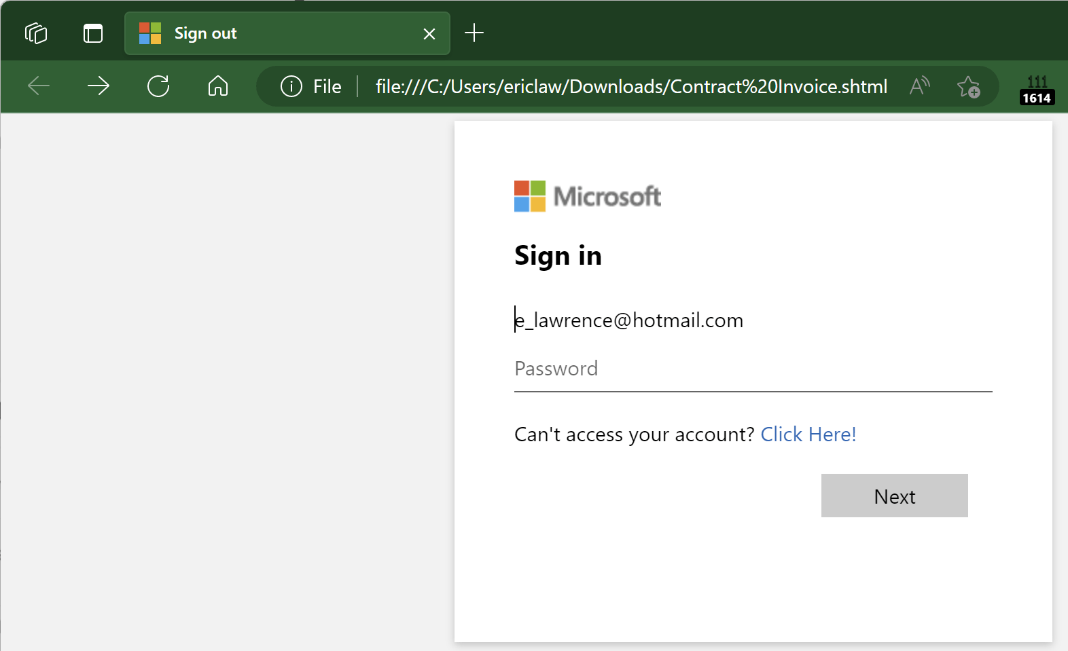Viewport: 1068px width, 651px height.
Task: Follow the Click Here! link
Action: [x=808, y=434]
